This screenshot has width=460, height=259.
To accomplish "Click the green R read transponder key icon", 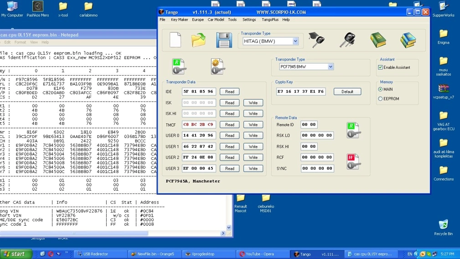I will [x=179, y=66].
